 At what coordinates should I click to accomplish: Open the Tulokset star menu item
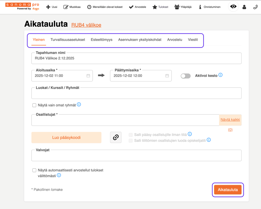(x=160, y=7)
